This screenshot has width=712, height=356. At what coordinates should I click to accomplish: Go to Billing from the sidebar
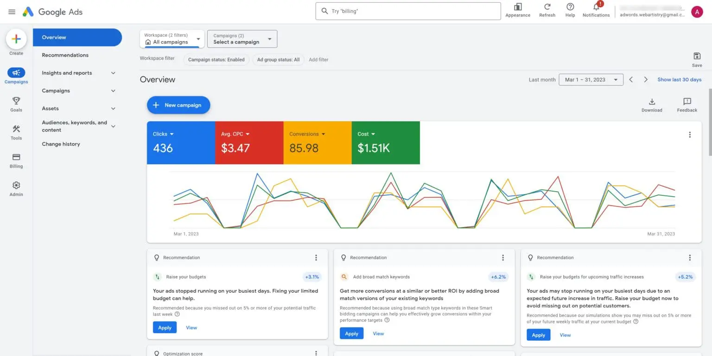coord(16,161)
